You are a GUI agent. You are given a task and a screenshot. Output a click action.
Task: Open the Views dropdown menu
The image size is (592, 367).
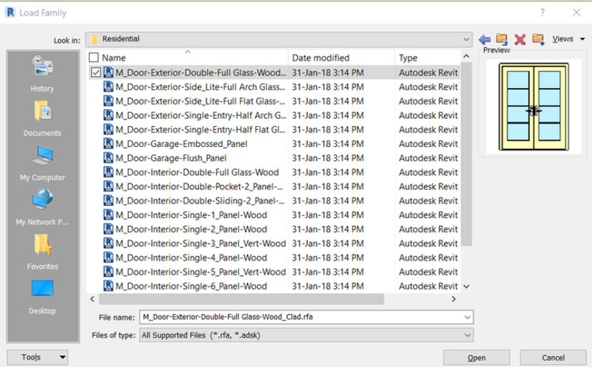568,39
